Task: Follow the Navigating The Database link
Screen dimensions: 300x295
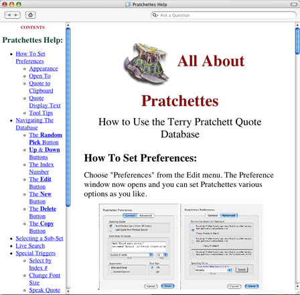Action: click(35, 124)
